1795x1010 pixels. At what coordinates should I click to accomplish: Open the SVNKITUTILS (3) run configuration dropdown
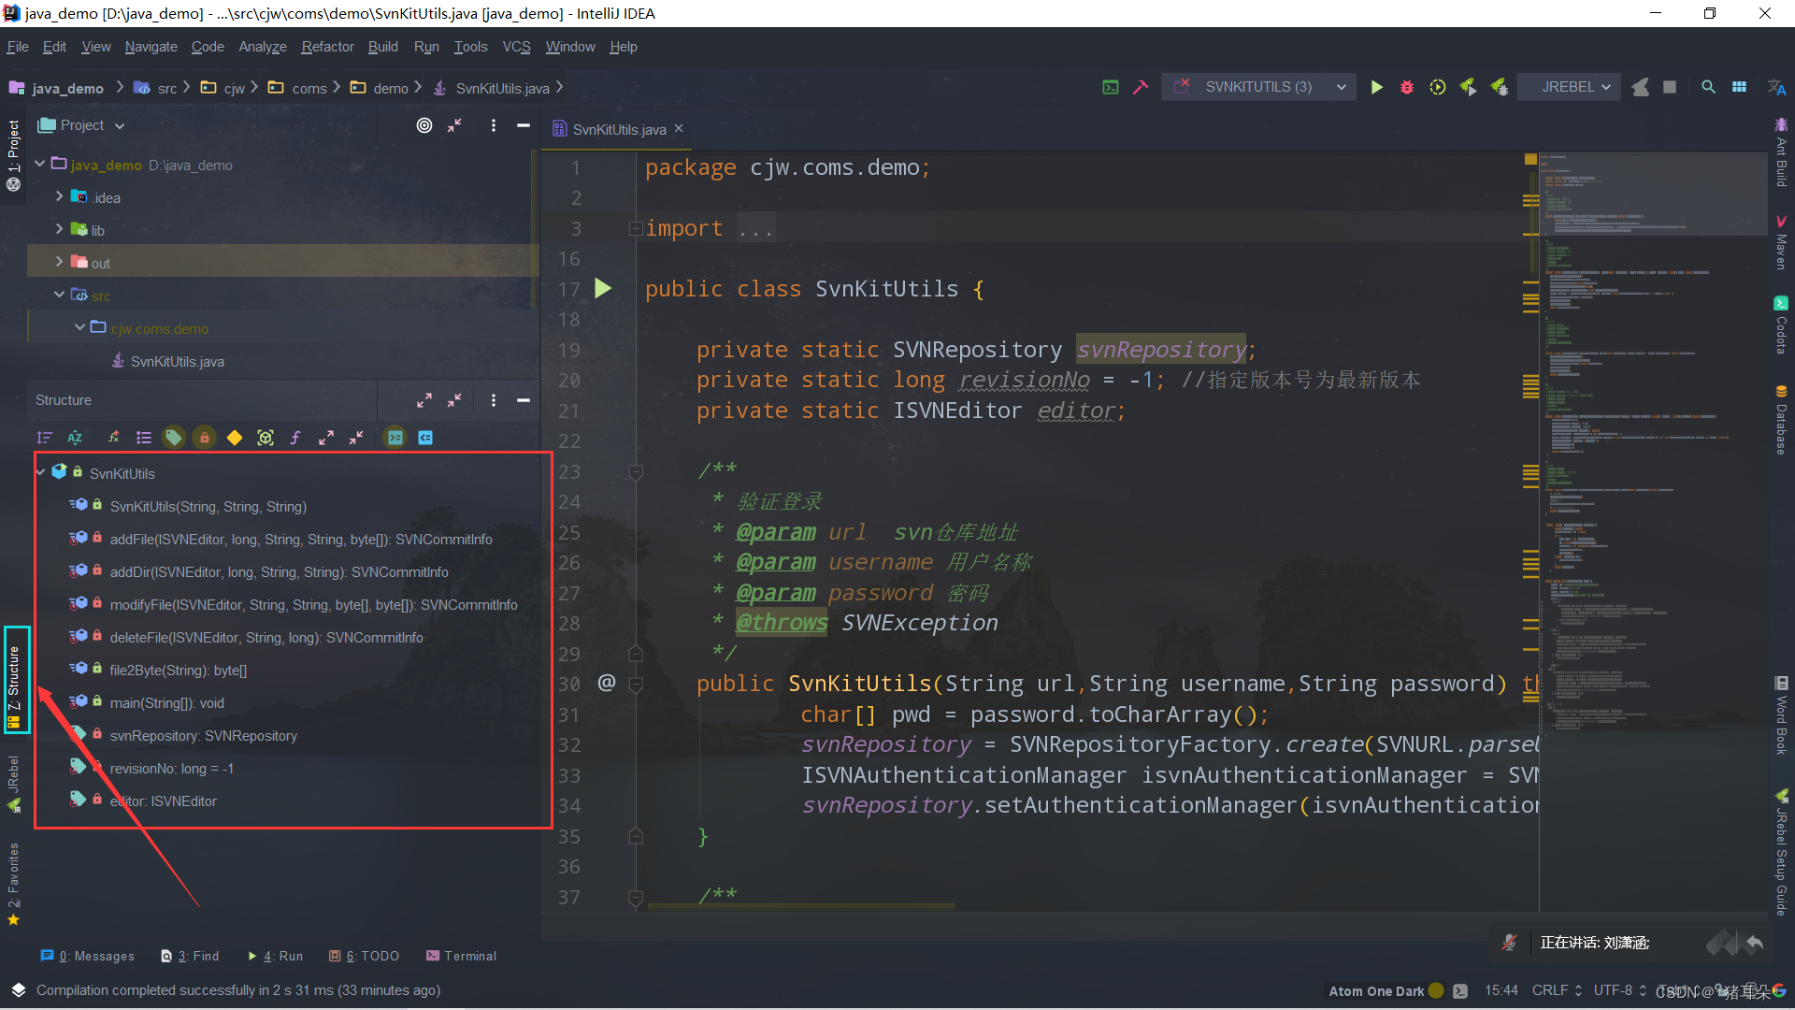[1258, 87]
